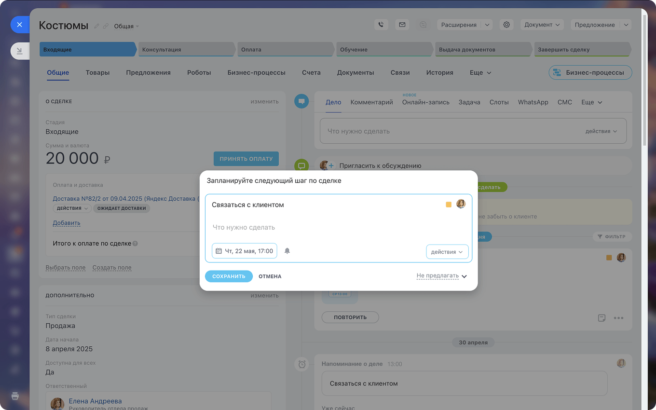Switch to the Товары tab

click(97, 72)
